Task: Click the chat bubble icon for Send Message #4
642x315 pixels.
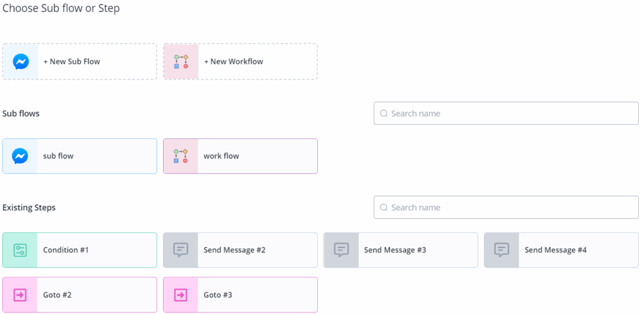Action: (x=502, y=250)
